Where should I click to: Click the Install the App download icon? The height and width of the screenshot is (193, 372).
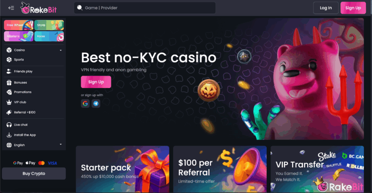coord(9,135)
